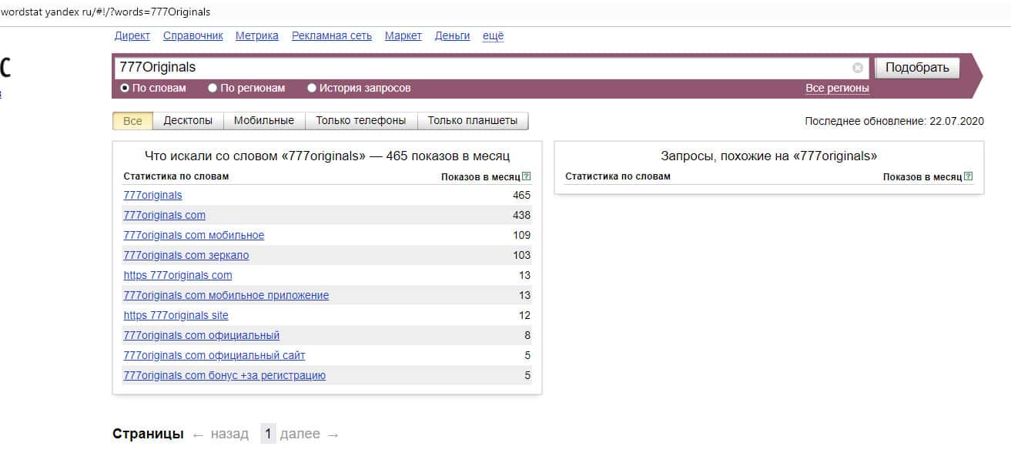The height and width of the screenshot is (453, 1011).
Task: Open the 'Директ' link in top menu
Action: click(x=132, y=35)
